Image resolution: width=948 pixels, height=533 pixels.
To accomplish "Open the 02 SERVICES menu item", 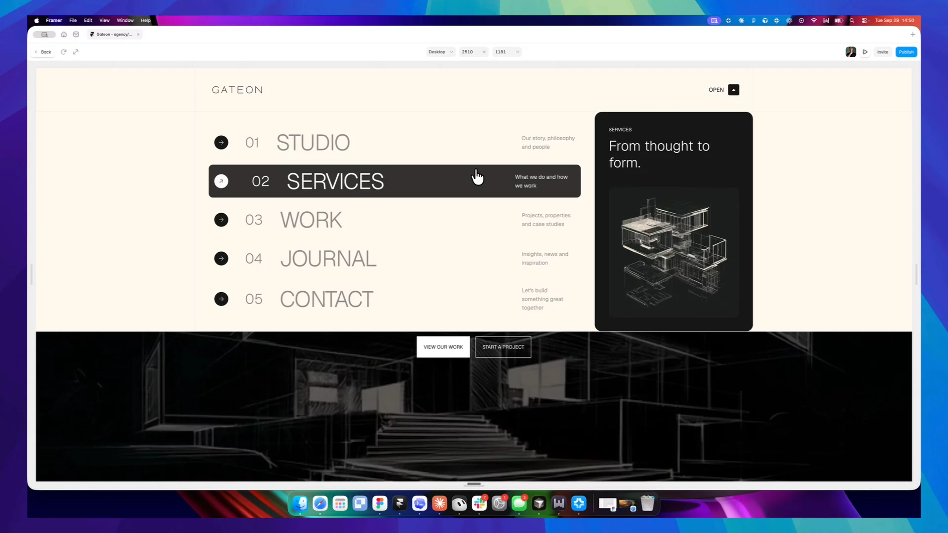I will (x=395, y=181).
